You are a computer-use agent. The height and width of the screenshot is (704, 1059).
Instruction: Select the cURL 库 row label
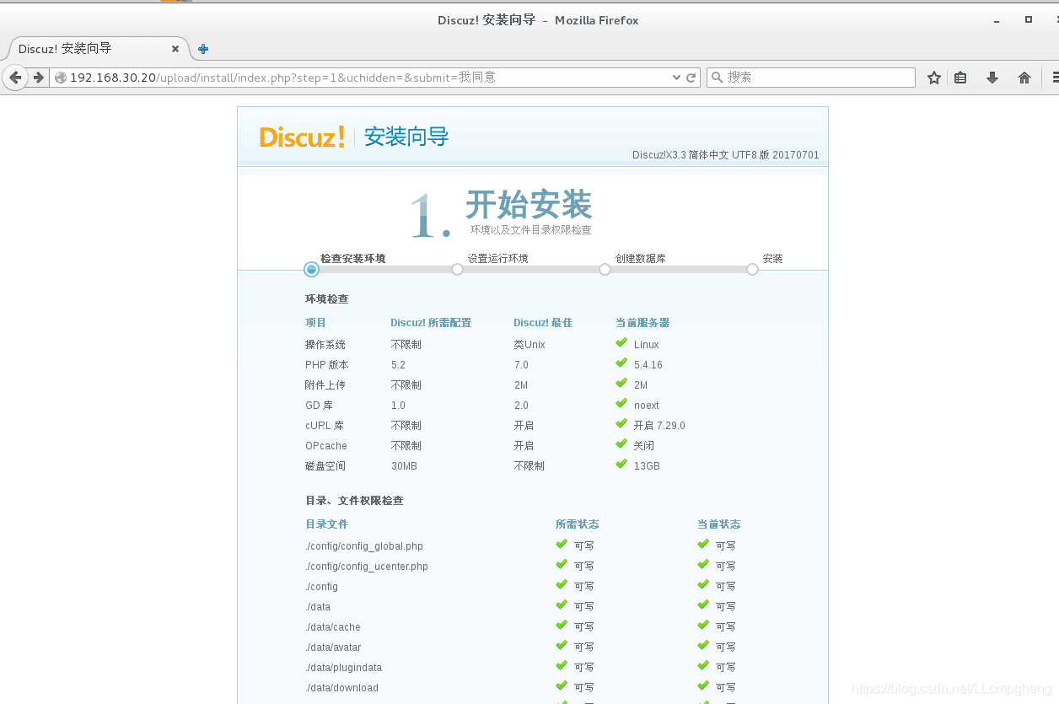coord(325,426)
